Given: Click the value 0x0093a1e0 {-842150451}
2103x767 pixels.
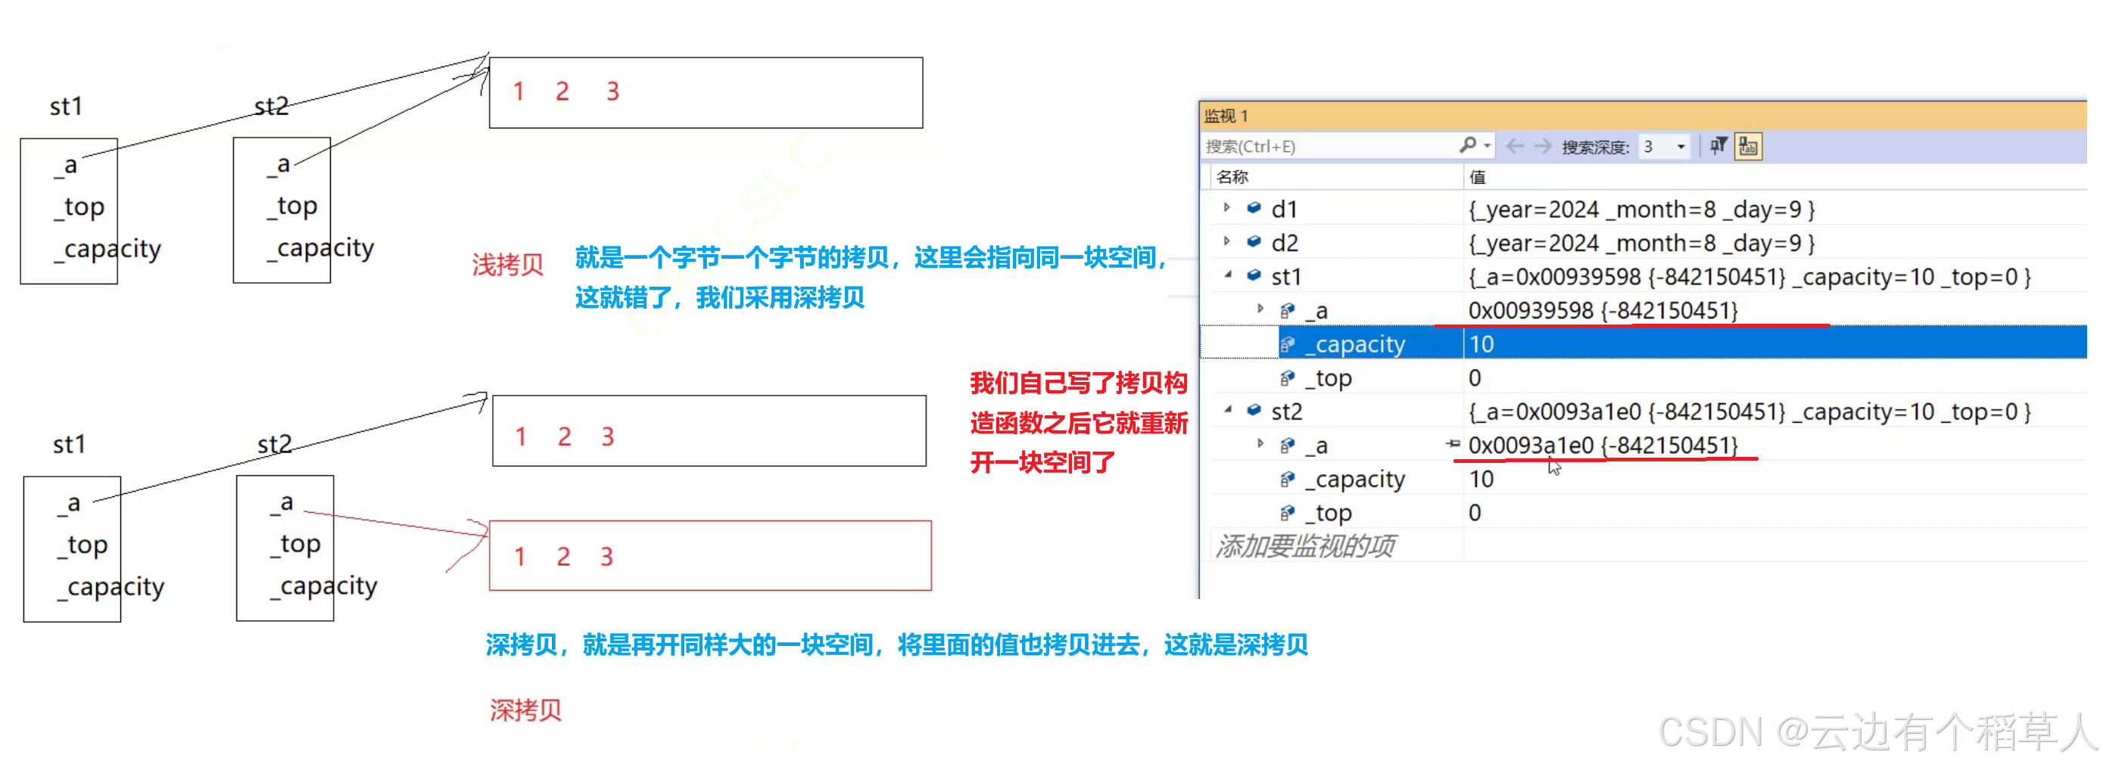Looking at the screenshot, I should click(x=1603, y=446).
